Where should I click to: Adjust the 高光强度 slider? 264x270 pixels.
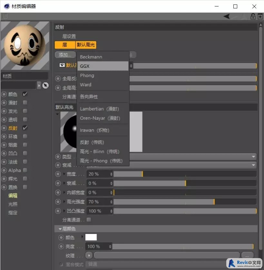pyautogui.click(x=185, y=202)
